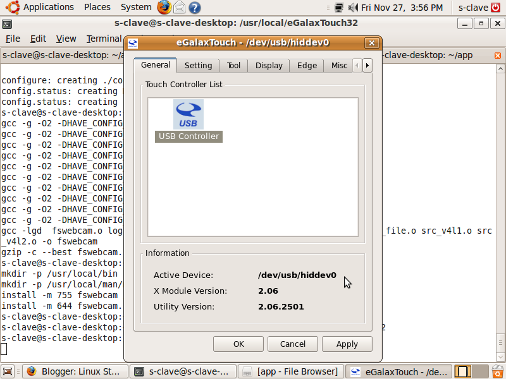Click the Cancel button

[293, 344]
